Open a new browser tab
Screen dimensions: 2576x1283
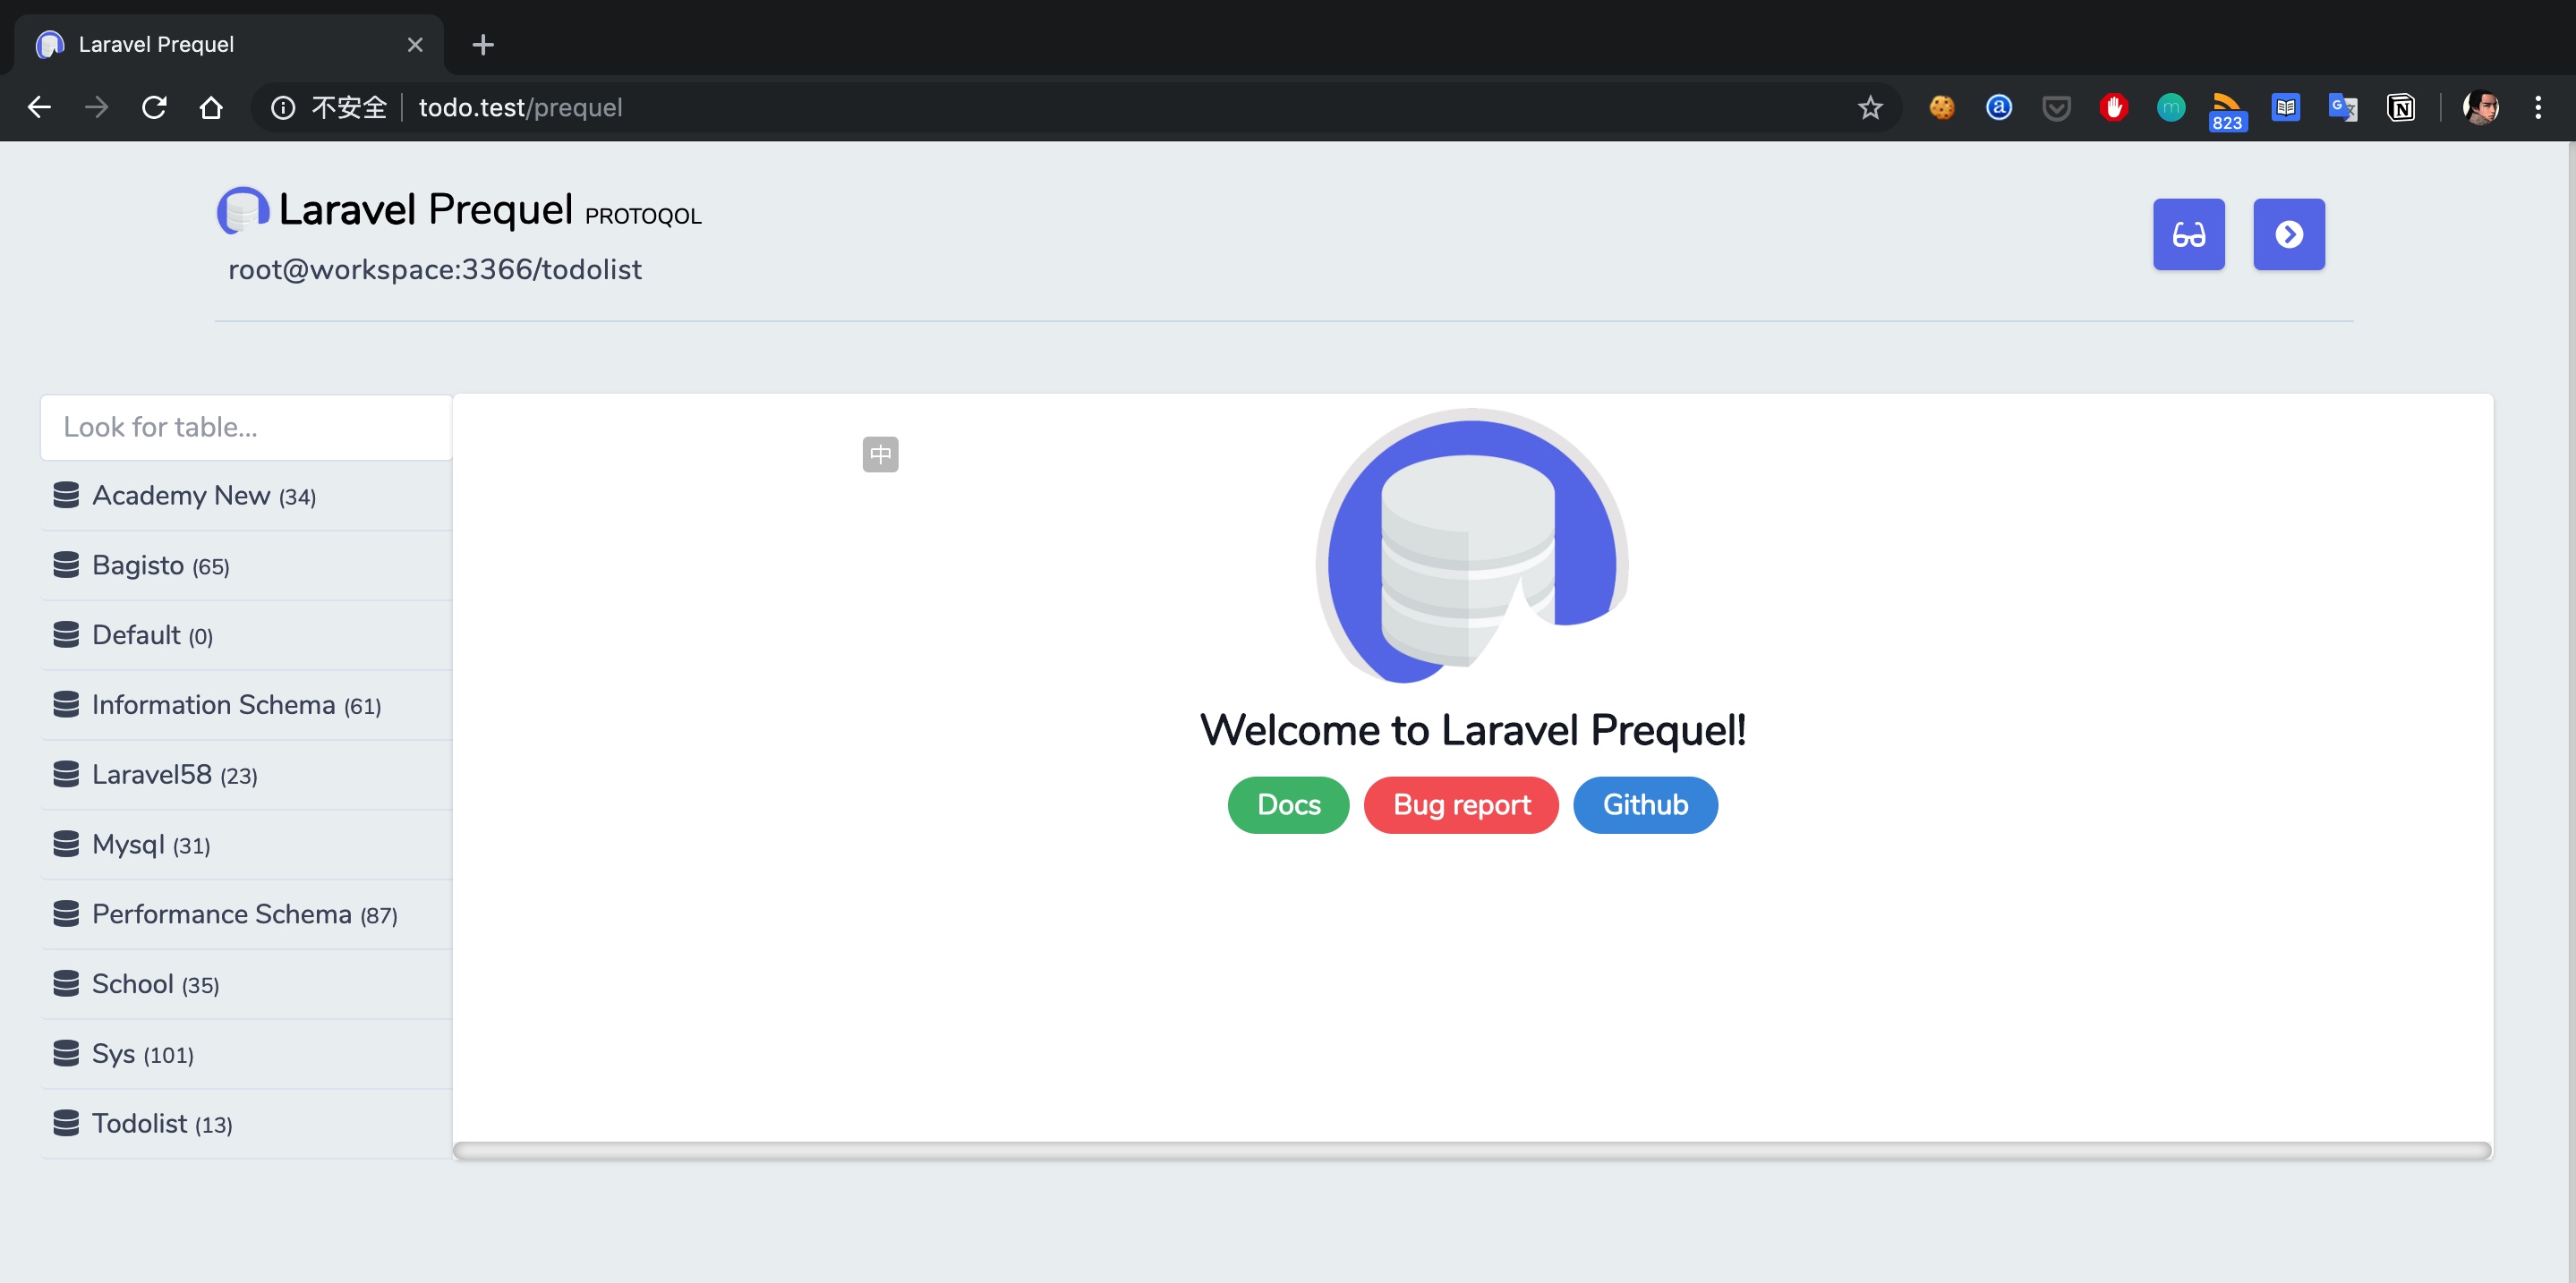(x=483, y=45)
